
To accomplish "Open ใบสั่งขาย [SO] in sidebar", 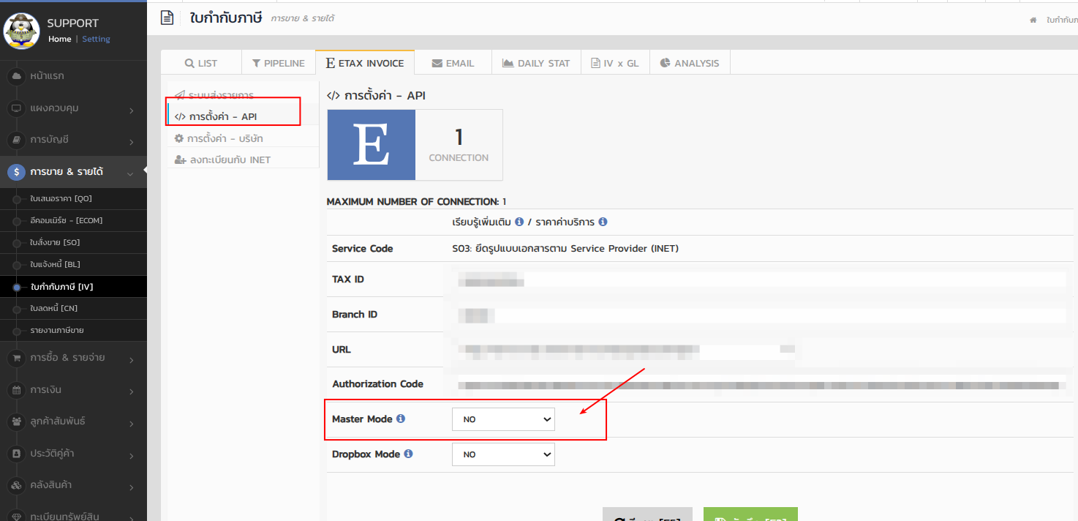I will [55, 242].
